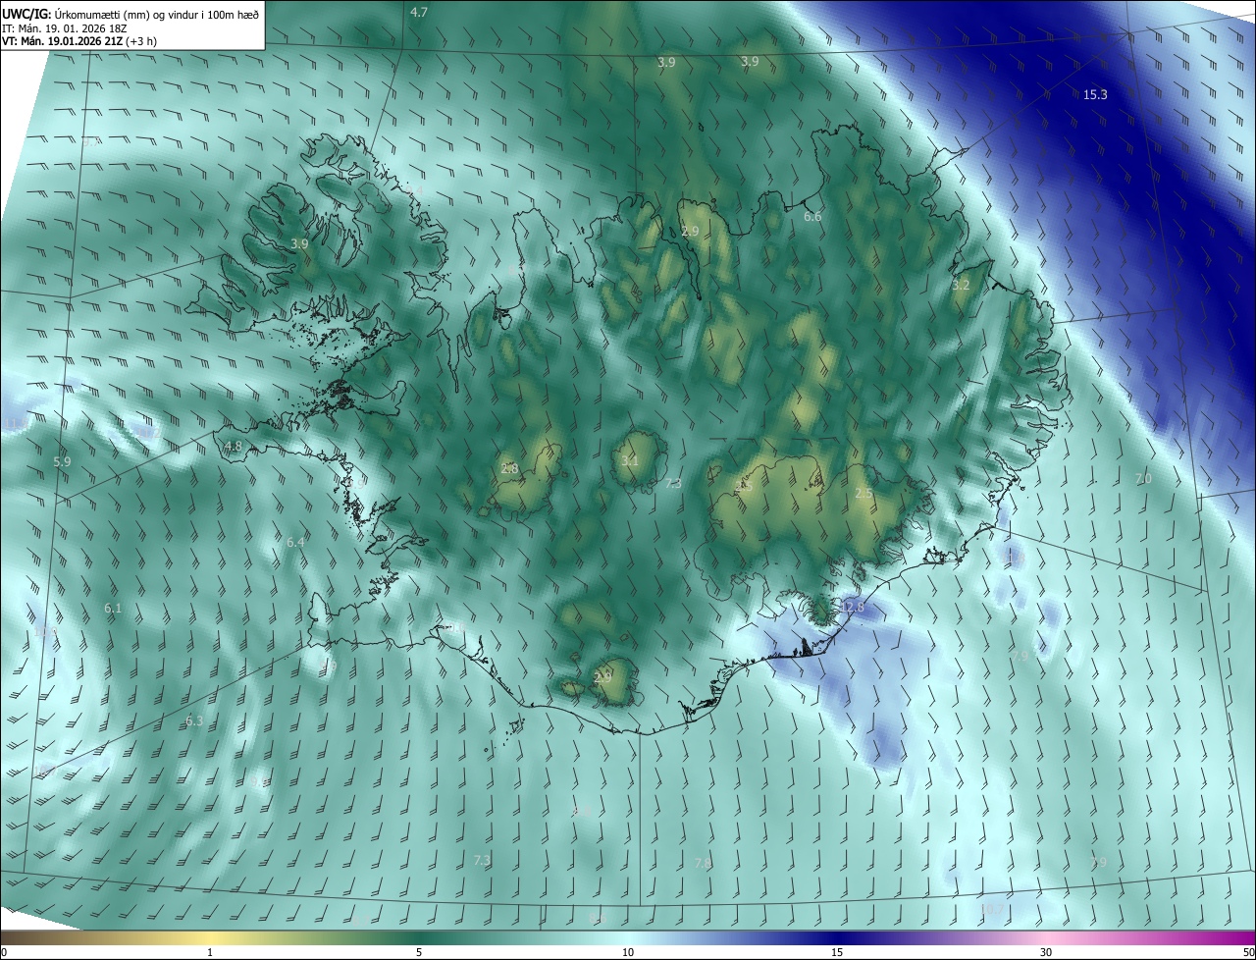Click the 'VT: Mán. 19.01.2026 21Z (+3 h)' line
Viewport: 1256px width, 960px height.
80,41
